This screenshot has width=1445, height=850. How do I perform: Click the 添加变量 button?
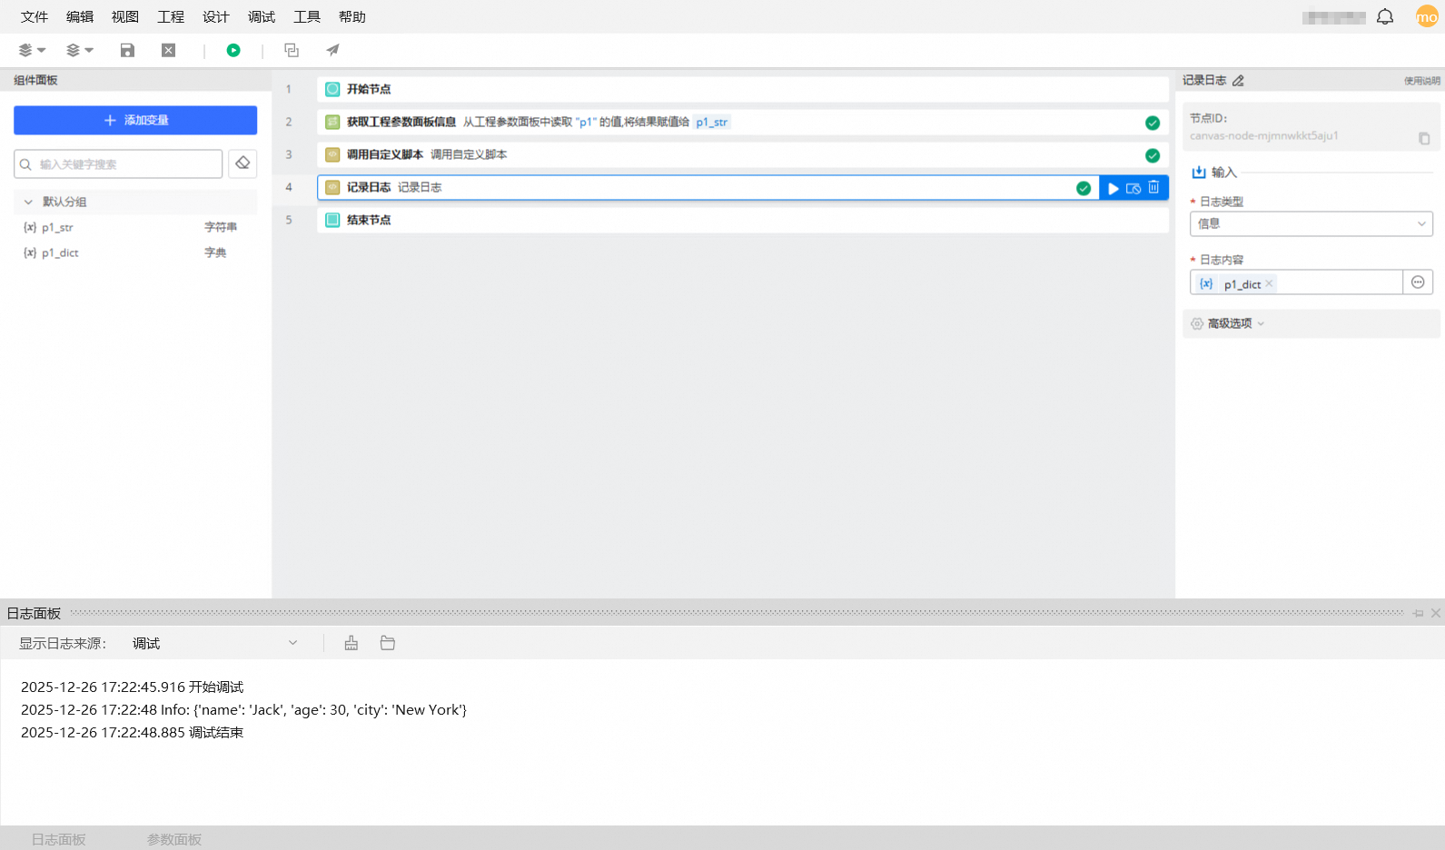coord(135,120)
